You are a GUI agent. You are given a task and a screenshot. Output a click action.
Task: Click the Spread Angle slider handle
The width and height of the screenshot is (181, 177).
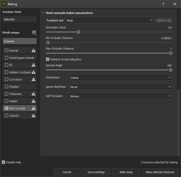tap(171, 70)
